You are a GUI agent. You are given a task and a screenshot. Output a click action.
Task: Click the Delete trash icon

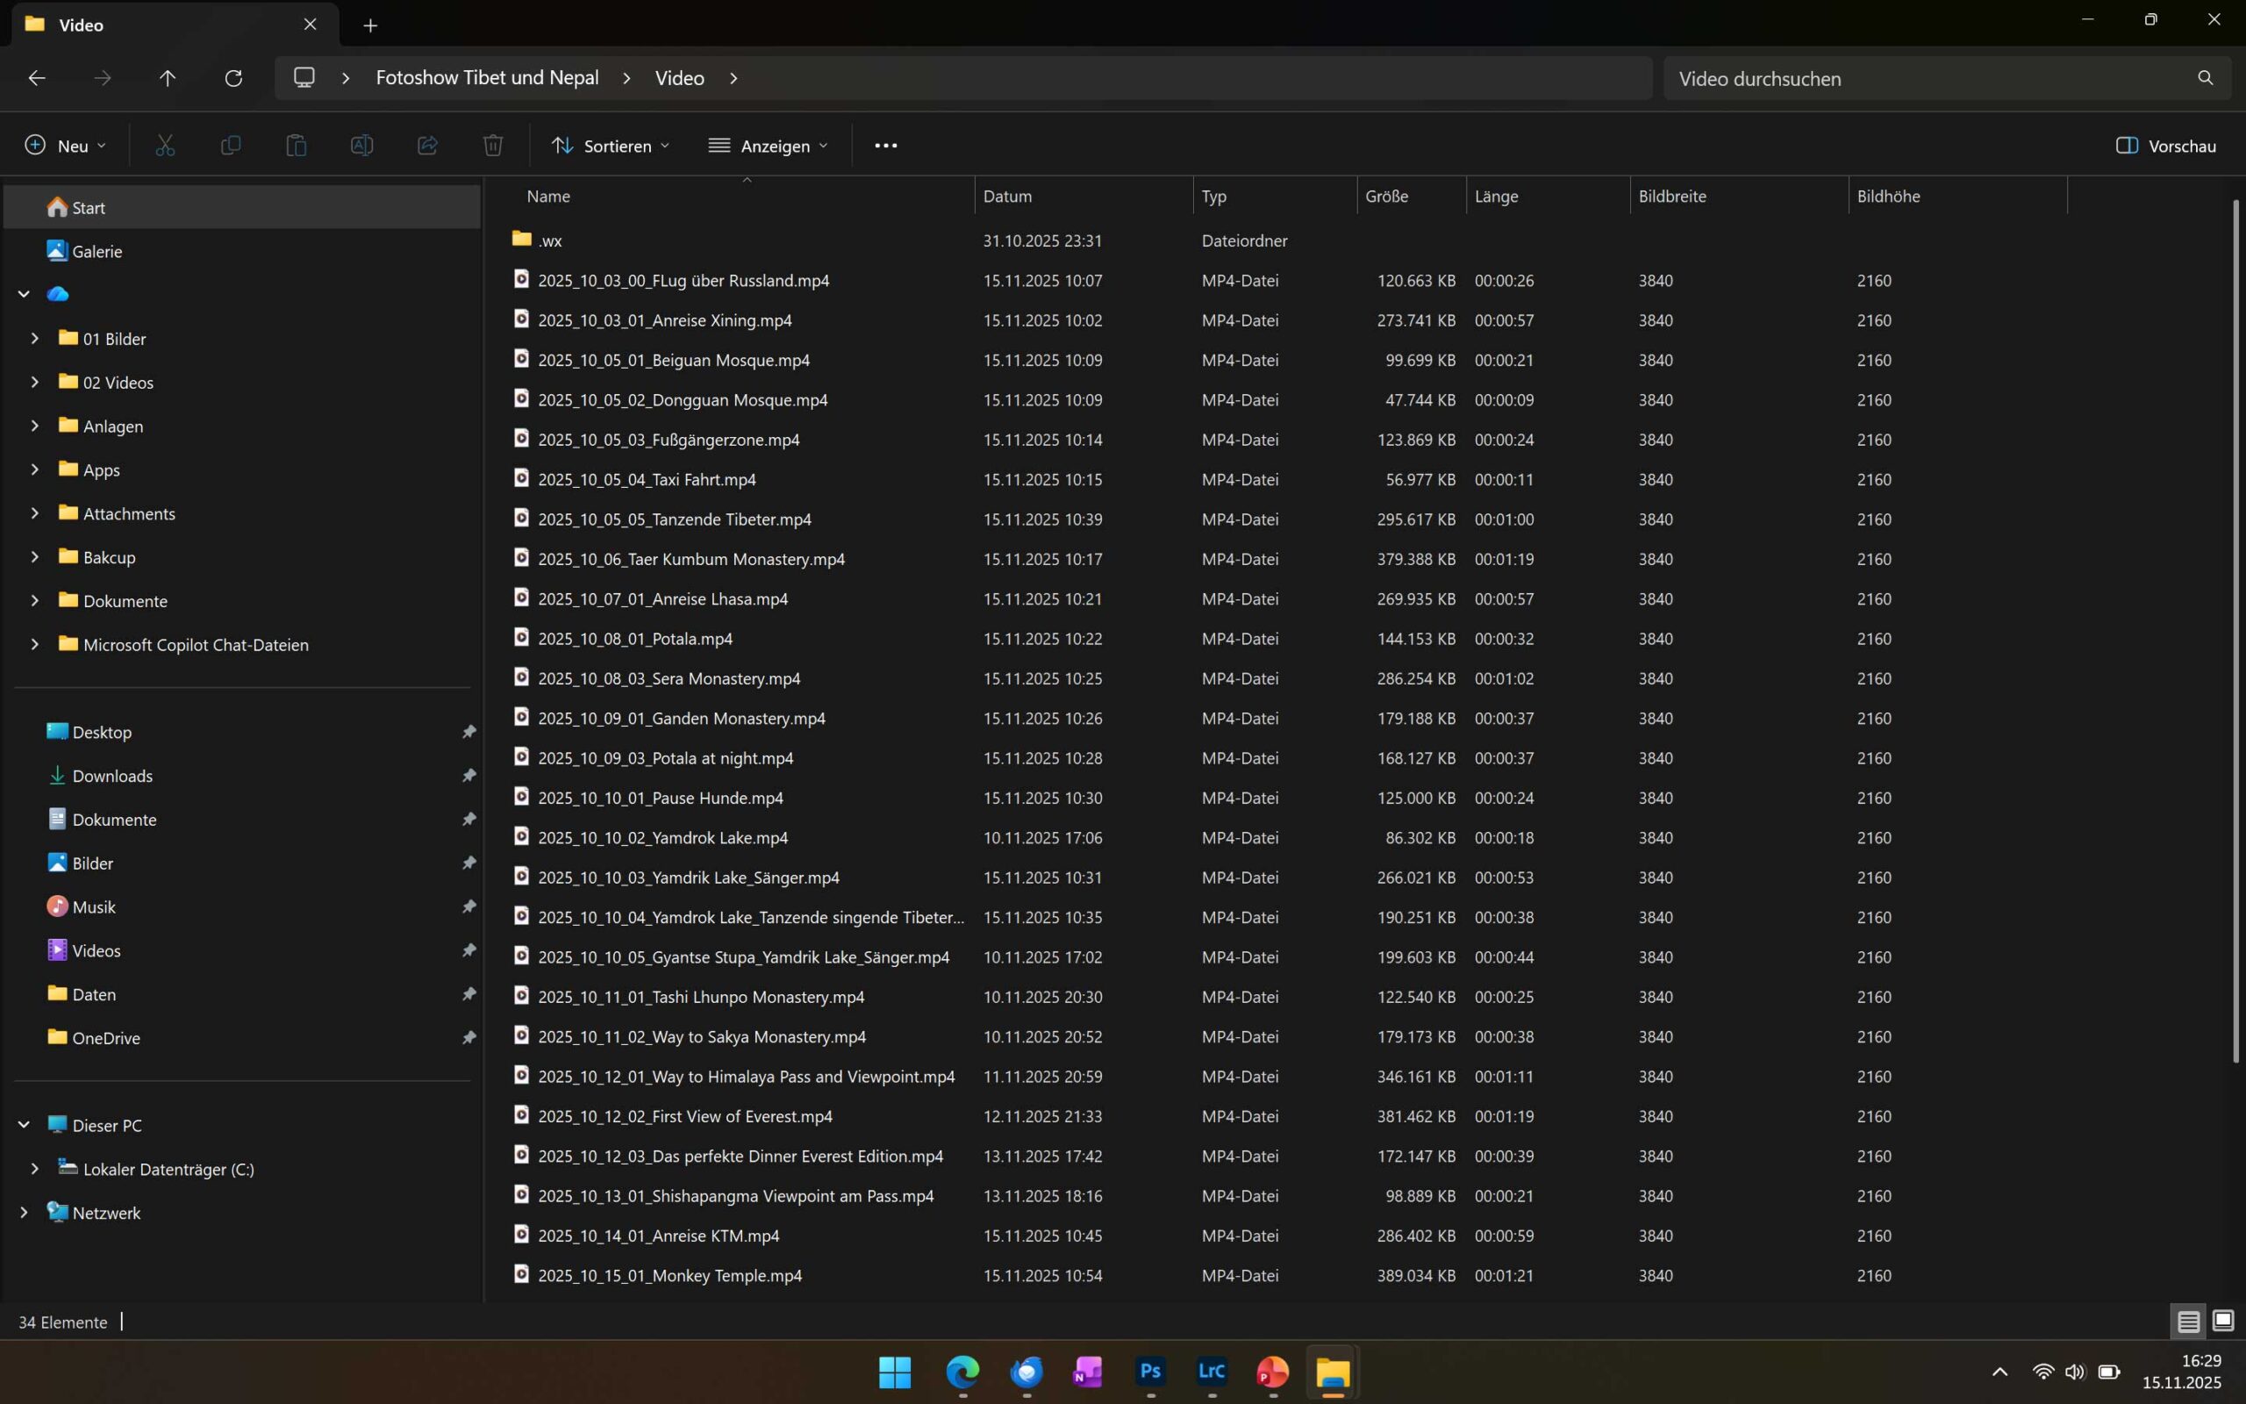point(493,146)
